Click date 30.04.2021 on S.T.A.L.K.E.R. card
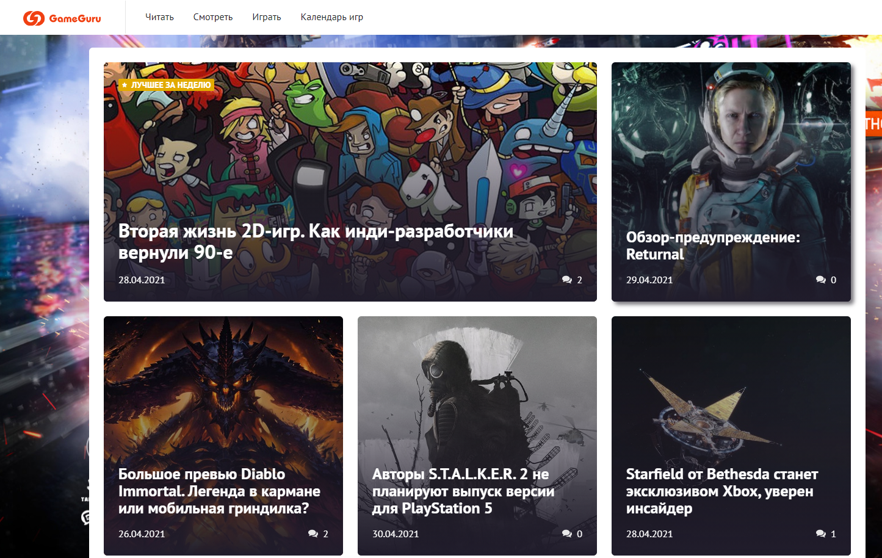 pos(396,534)
